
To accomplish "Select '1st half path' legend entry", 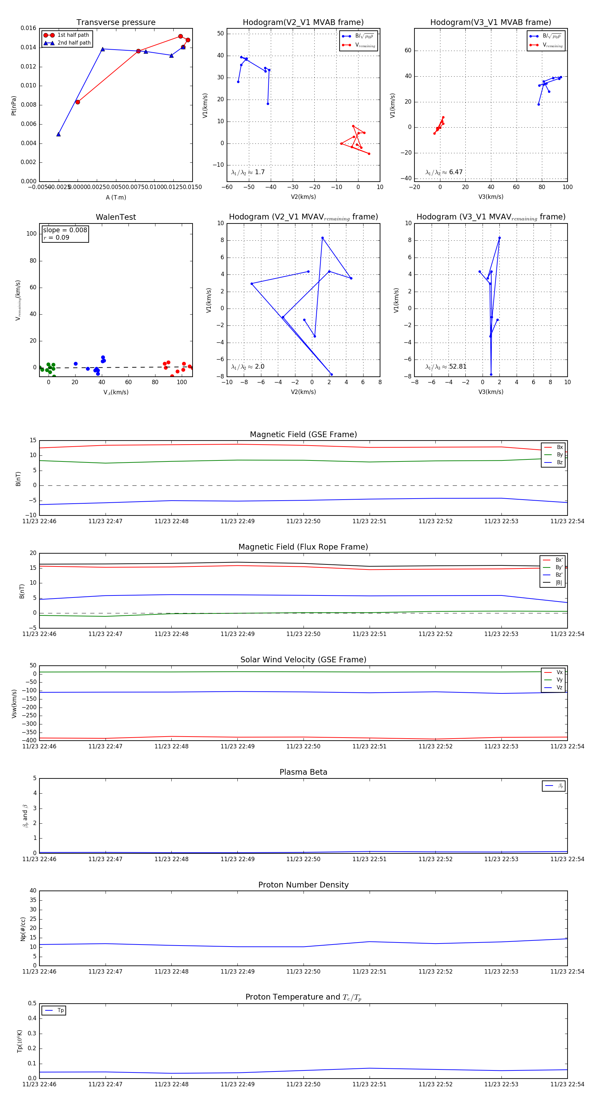I will tap(67, 35).
